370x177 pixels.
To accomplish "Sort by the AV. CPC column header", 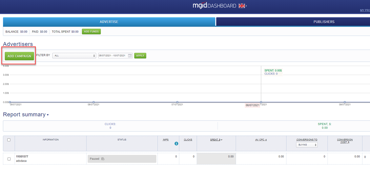I will click(x=261, y=140).
